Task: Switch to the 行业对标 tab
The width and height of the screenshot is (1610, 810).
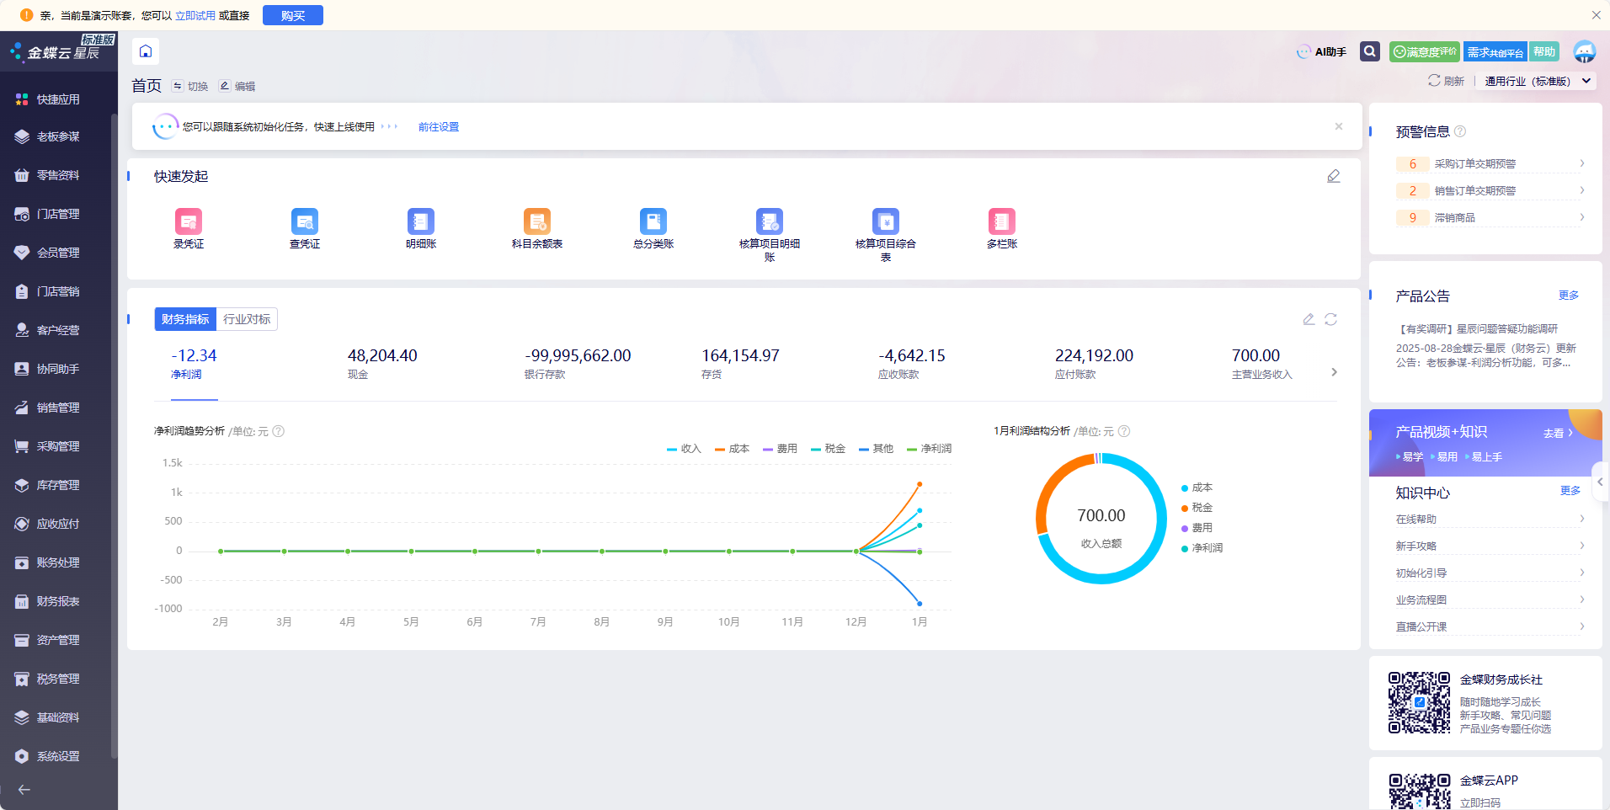Action: coord(247,319)
